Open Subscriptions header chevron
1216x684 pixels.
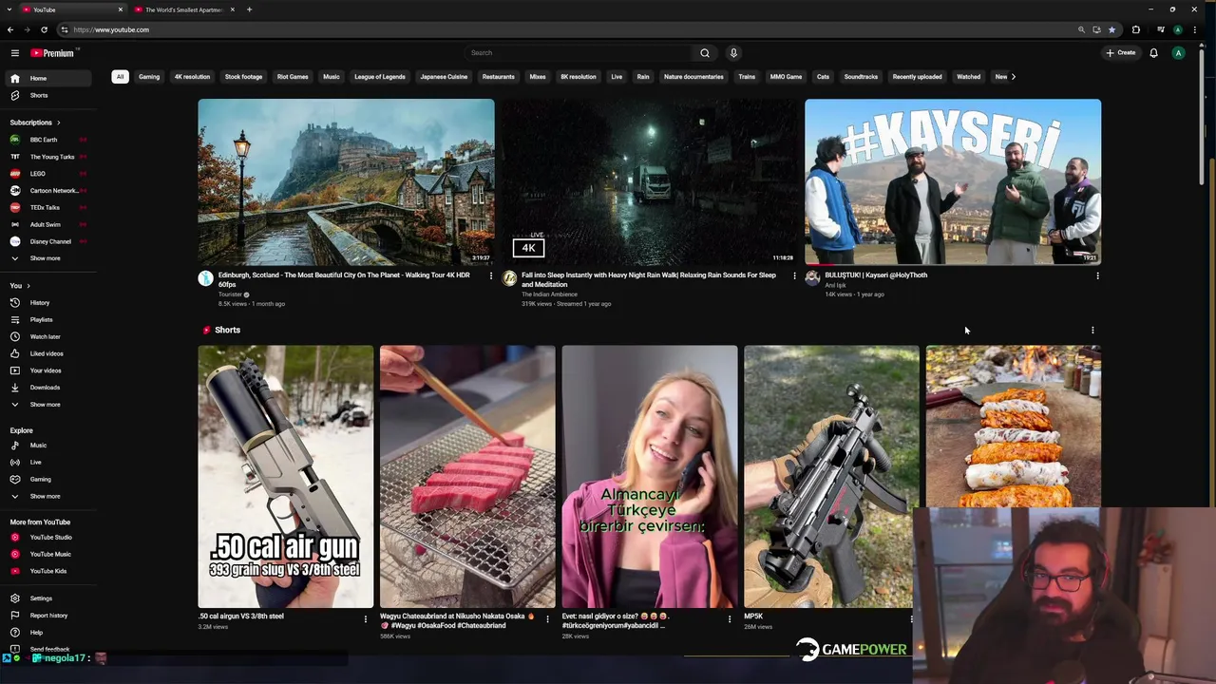[58, 123]
